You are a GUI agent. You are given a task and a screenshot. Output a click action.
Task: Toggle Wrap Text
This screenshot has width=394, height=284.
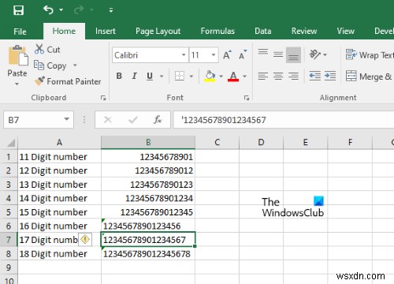pyautogui.click(x=370, y=55)
